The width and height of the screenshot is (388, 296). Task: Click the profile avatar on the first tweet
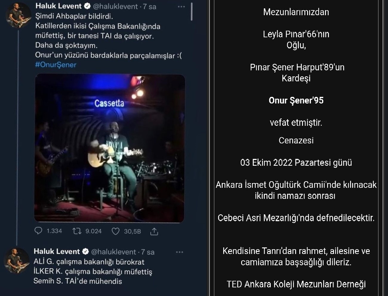point(19,16)
